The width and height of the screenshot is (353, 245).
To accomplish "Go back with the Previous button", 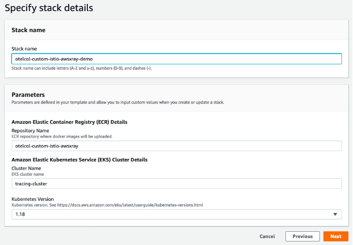I will click(302, 236).
